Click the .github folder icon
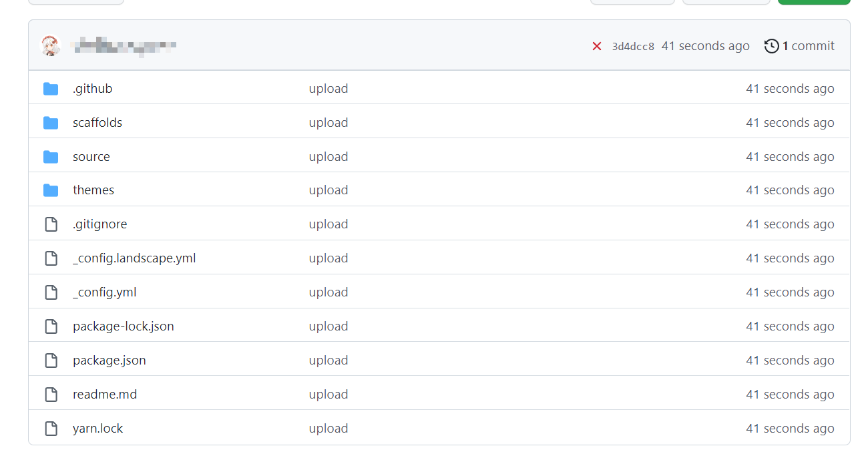Image resolution: width=858 pixels, height=454 pixels. tap(51, 89)
